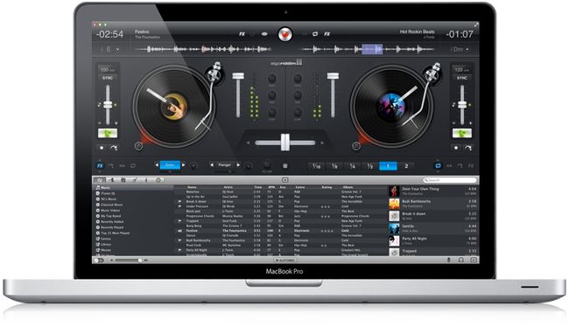Viewport: 569px width, 327px height.
Task: Sort the track list by the Artist column
Action: point(228,187)
